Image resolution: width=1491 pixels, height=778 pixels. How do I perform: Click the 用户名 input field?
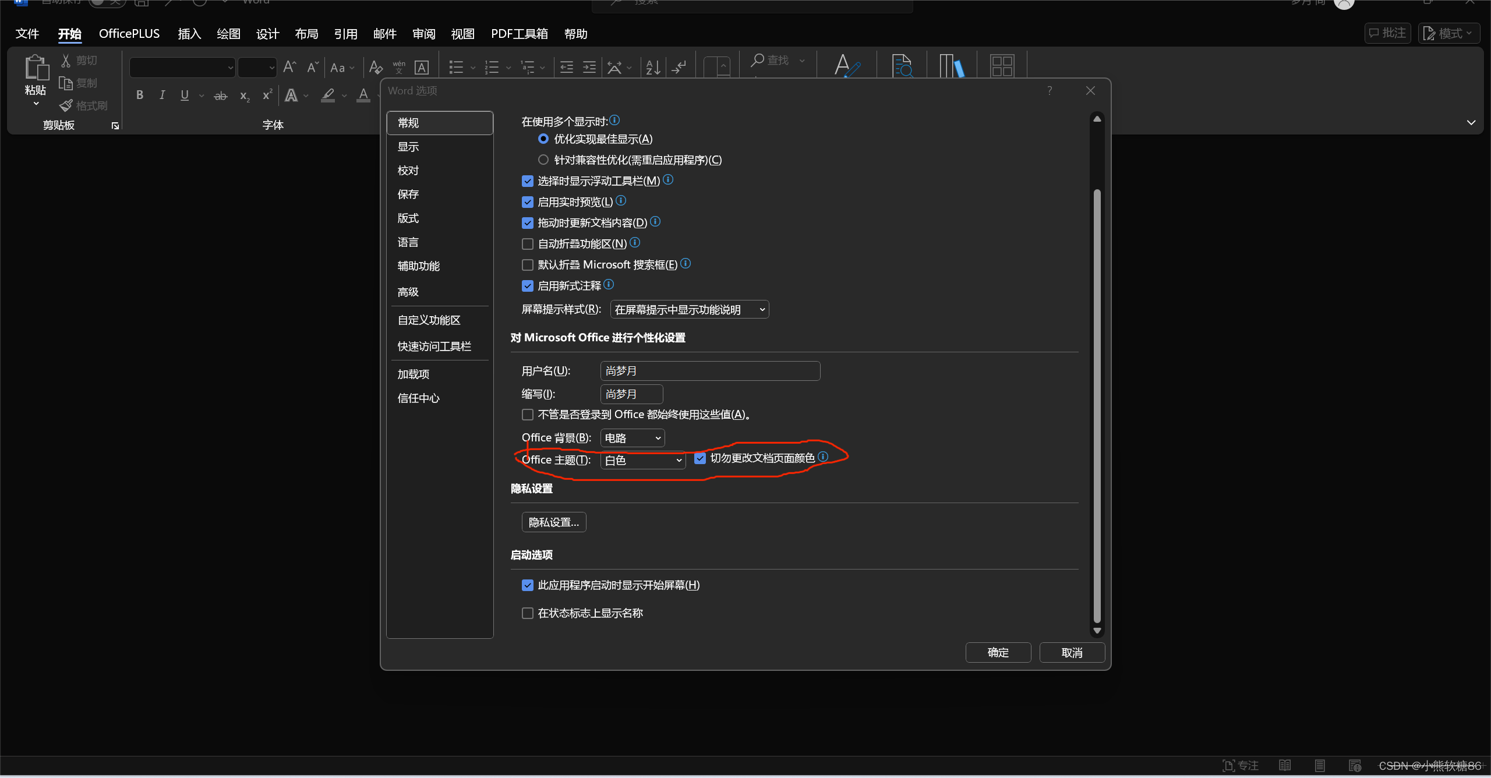point(709,371)
